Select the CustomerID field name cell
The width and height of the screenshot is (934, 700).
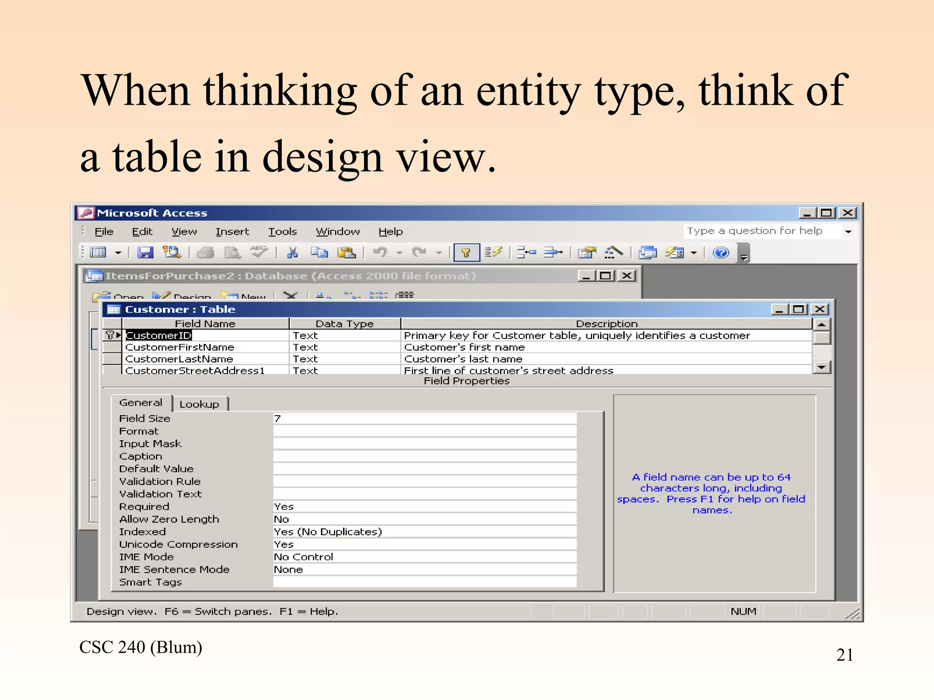pos(206,335)
